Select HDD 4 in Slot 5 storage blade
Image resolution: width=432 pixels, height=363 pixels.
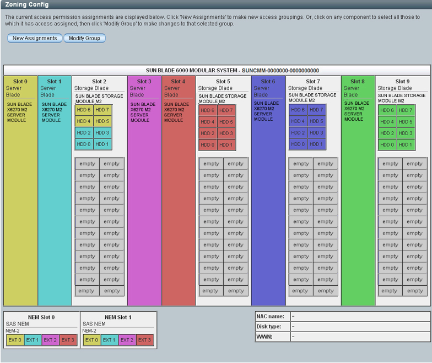207,121
